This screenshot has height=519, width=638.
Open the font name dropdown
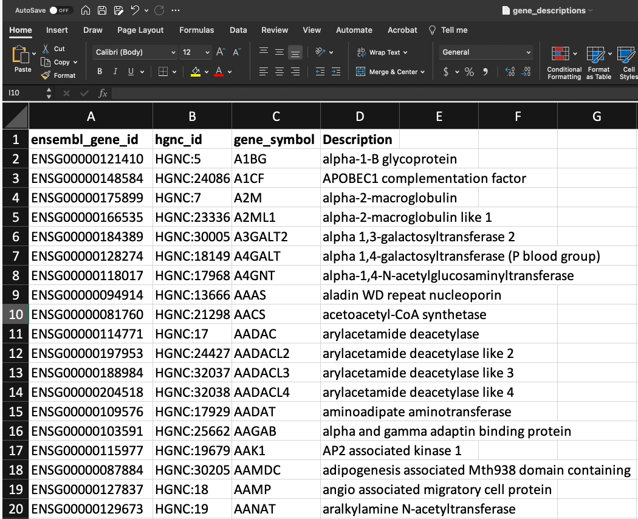pos(173,52)
